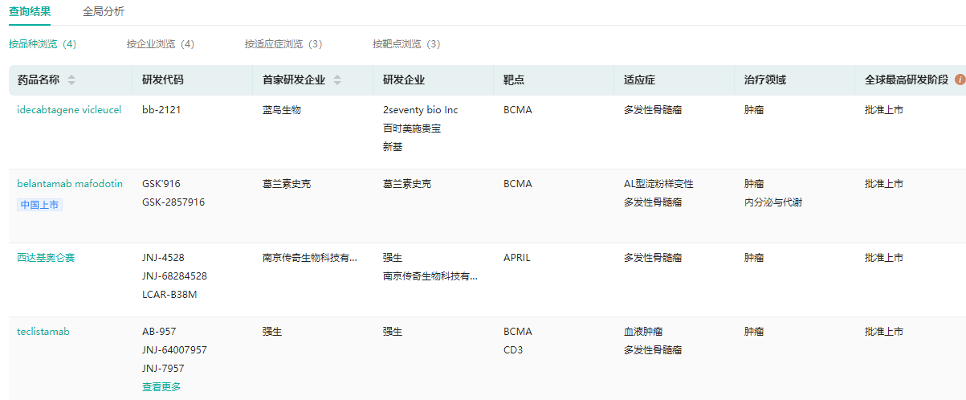The width and height of the screenshot is (966, 400).
Task: Open belantamab mafodotin drug page
Action: 70,184
